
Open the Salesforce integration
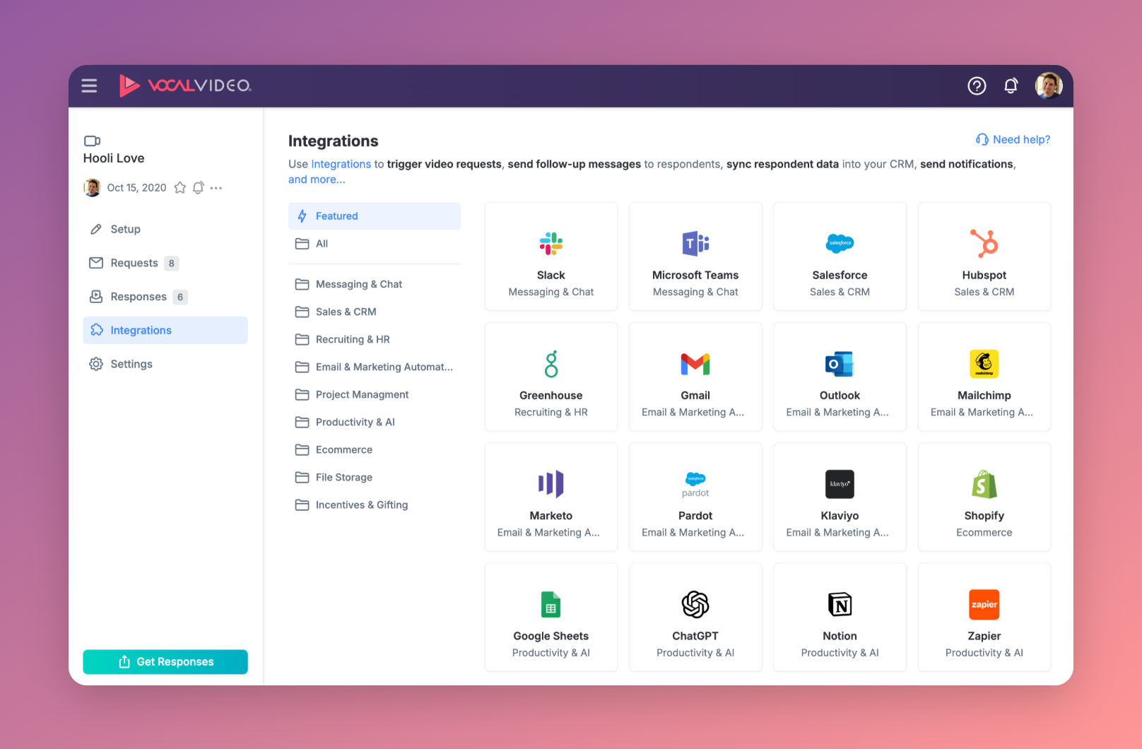point(840,256)
